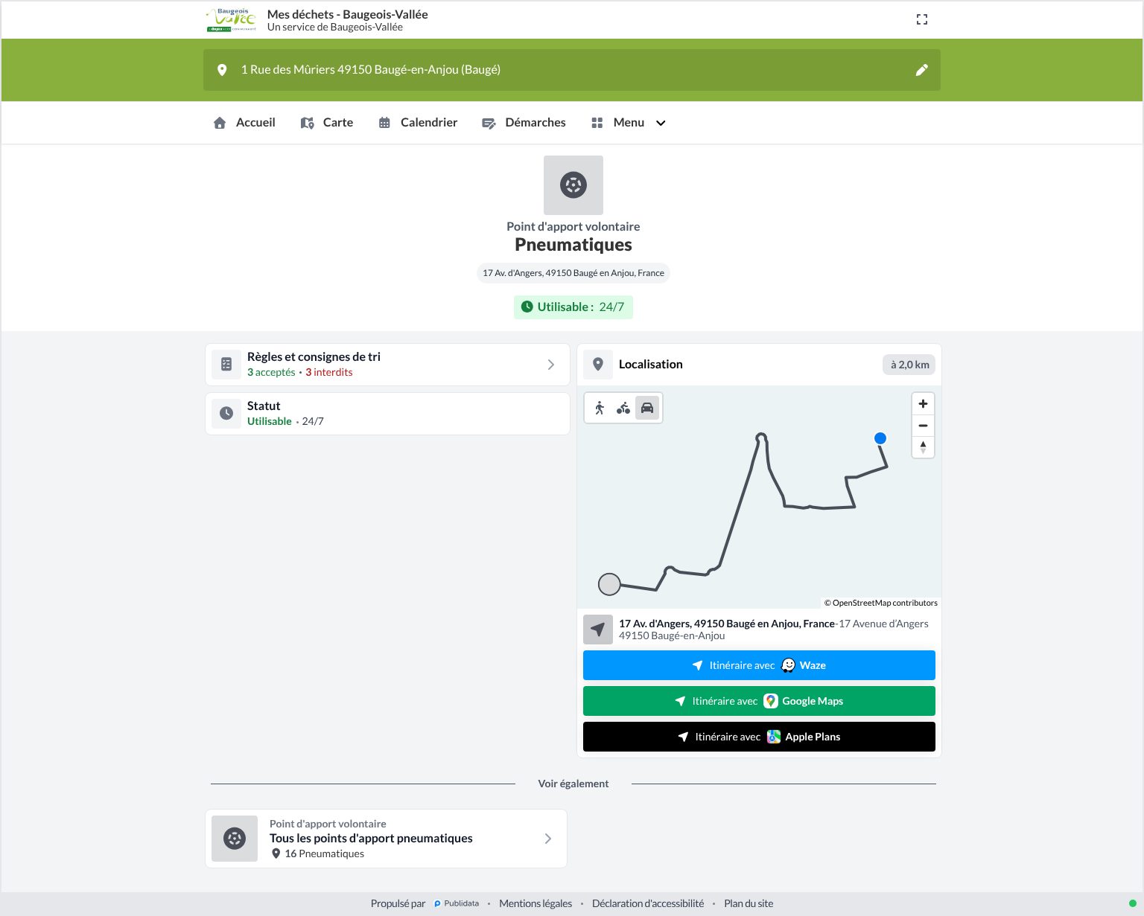The width and height of the screenshot is (1144, 916).
Task: Click the Statut clock icon
Action: (226, 414)
